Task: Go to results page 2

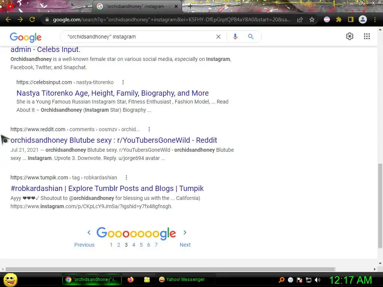Action: click(119, 245)
